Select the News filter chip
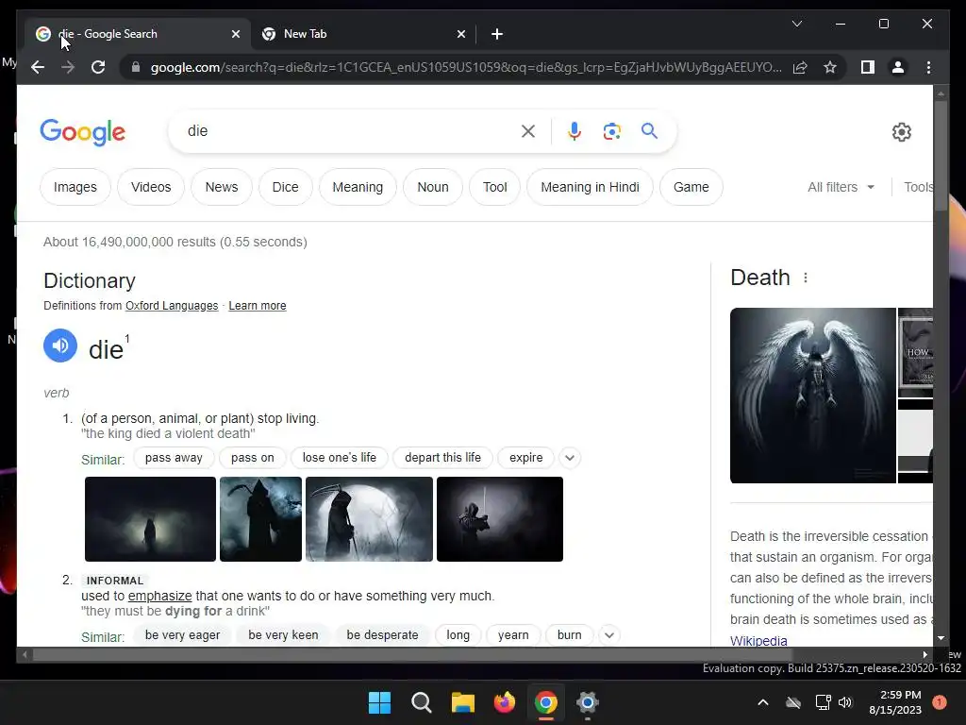This screenshot has height=725, width=966. click(x=222, y=187)
